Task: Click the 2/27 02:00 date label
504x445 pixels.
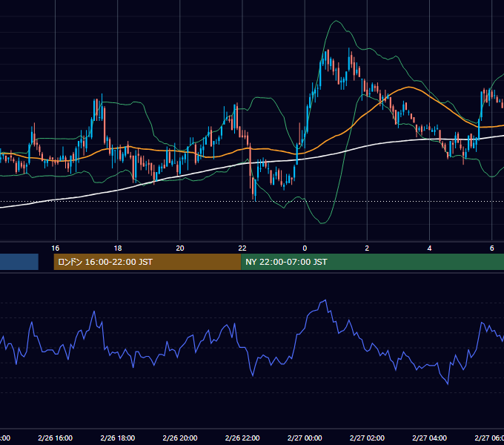Action: (367, 438)
